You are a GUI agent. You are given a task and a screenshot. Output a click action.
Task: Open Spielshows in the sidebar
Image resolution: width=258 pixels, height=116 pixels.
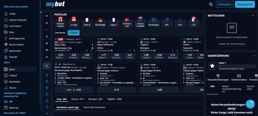(x=15, y=51)
